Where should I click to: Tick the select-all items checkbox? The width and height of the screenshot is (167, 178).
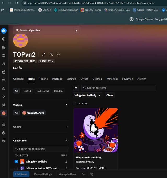tap(74, 104)
